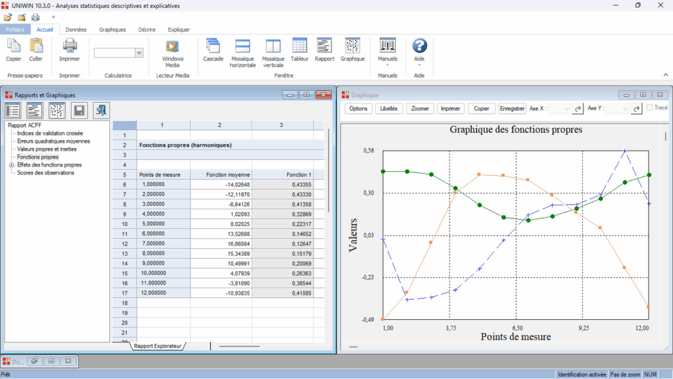
Task: Open the Axe Y dropdown
Action: click(625, 109)
